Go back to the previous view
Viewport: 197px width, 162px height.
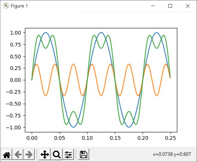tap(18, 154)
